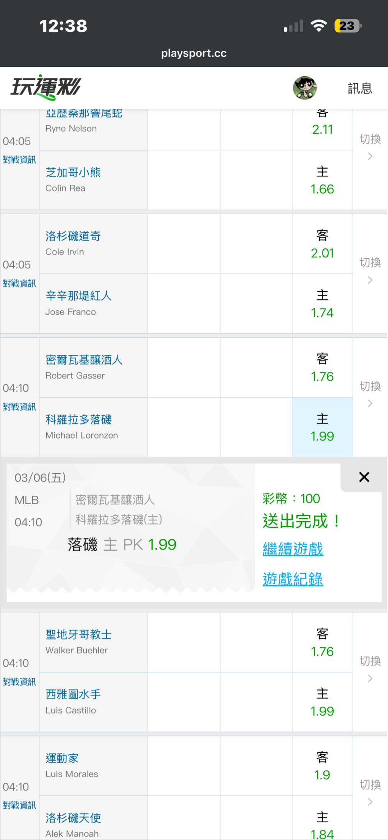
Task: Tap the 玩運彩 site logo
Action: pos(46,87)
